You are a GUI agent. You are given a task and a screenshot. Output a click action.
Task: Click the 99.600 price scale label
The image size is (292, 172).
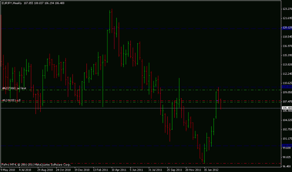click(287, 148)
